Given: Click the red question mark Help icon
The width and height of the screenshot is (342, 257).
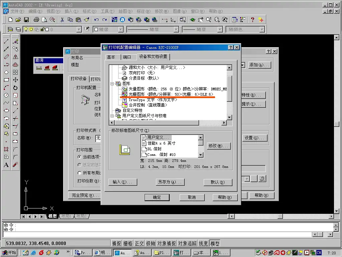Looking at the screenshot, I should [252, 20].
